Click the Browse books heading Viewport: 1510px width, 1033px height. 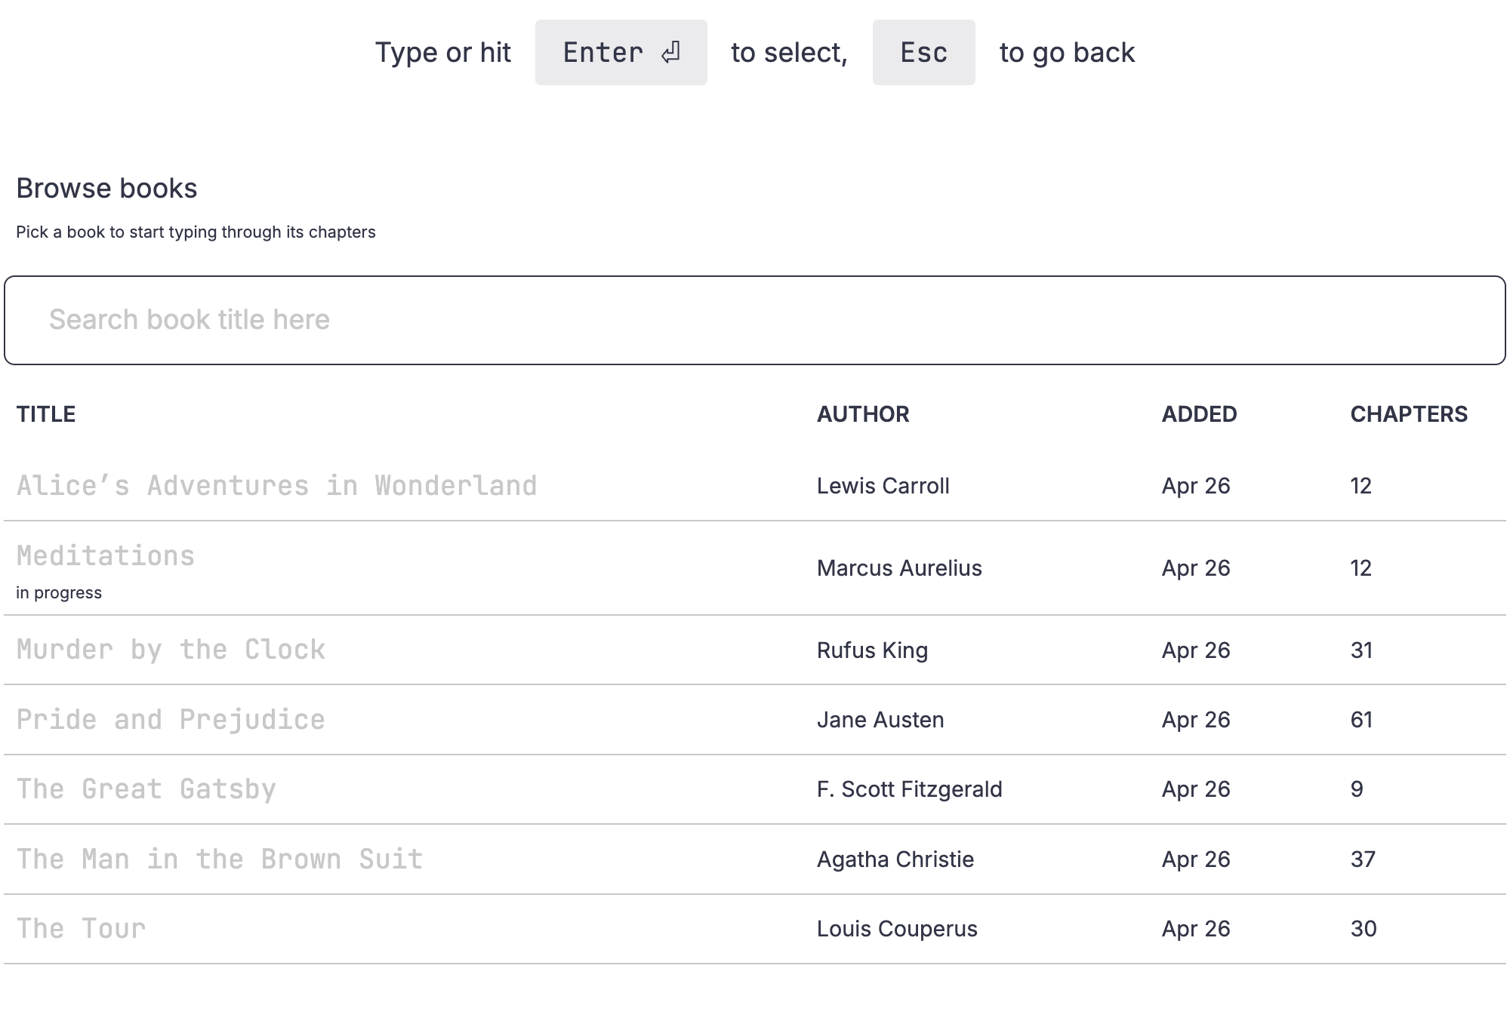106,189
